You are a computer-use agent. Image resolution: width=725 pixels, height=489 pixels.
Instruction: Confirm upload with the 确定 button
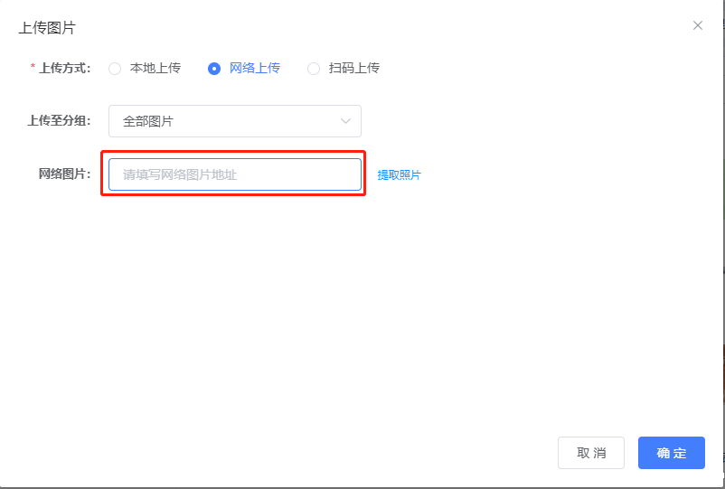671,453
